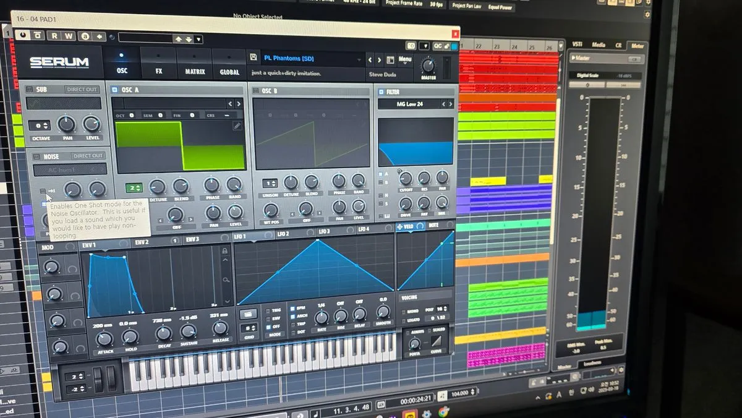Click the save preset floppy disk icon
Viewport: 742px width, 418px height.
click(254, 58)
